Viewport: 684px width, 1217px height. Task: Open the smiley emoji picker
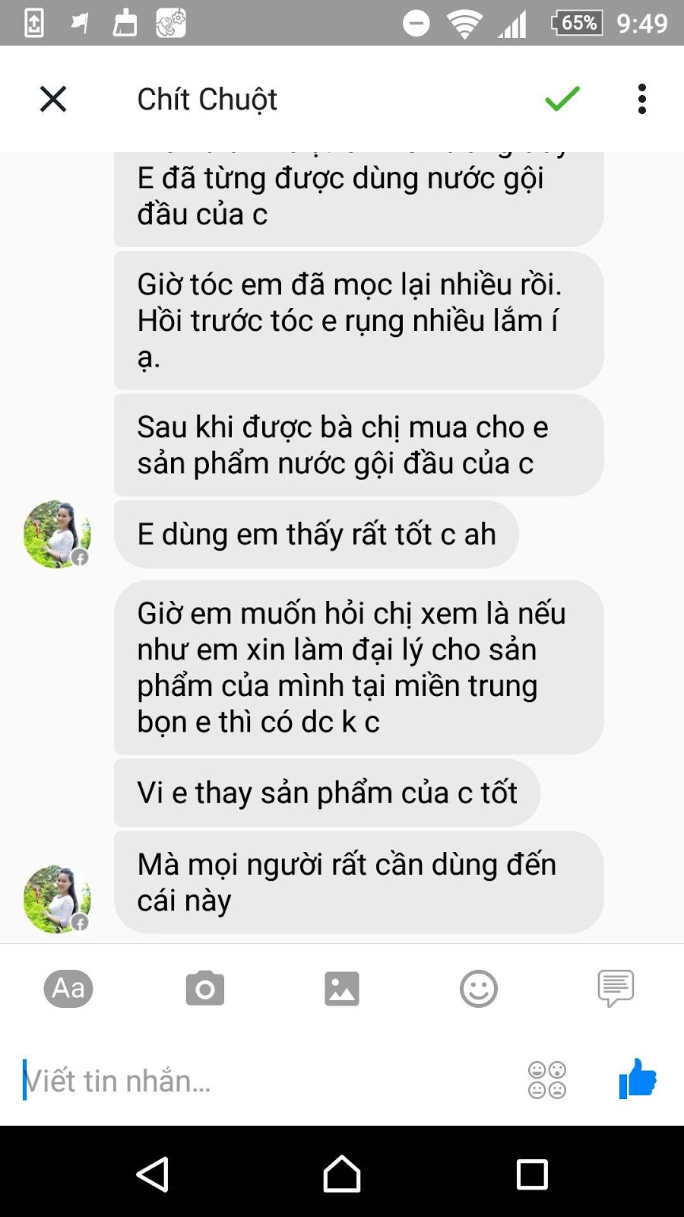(x=479, y=989)
